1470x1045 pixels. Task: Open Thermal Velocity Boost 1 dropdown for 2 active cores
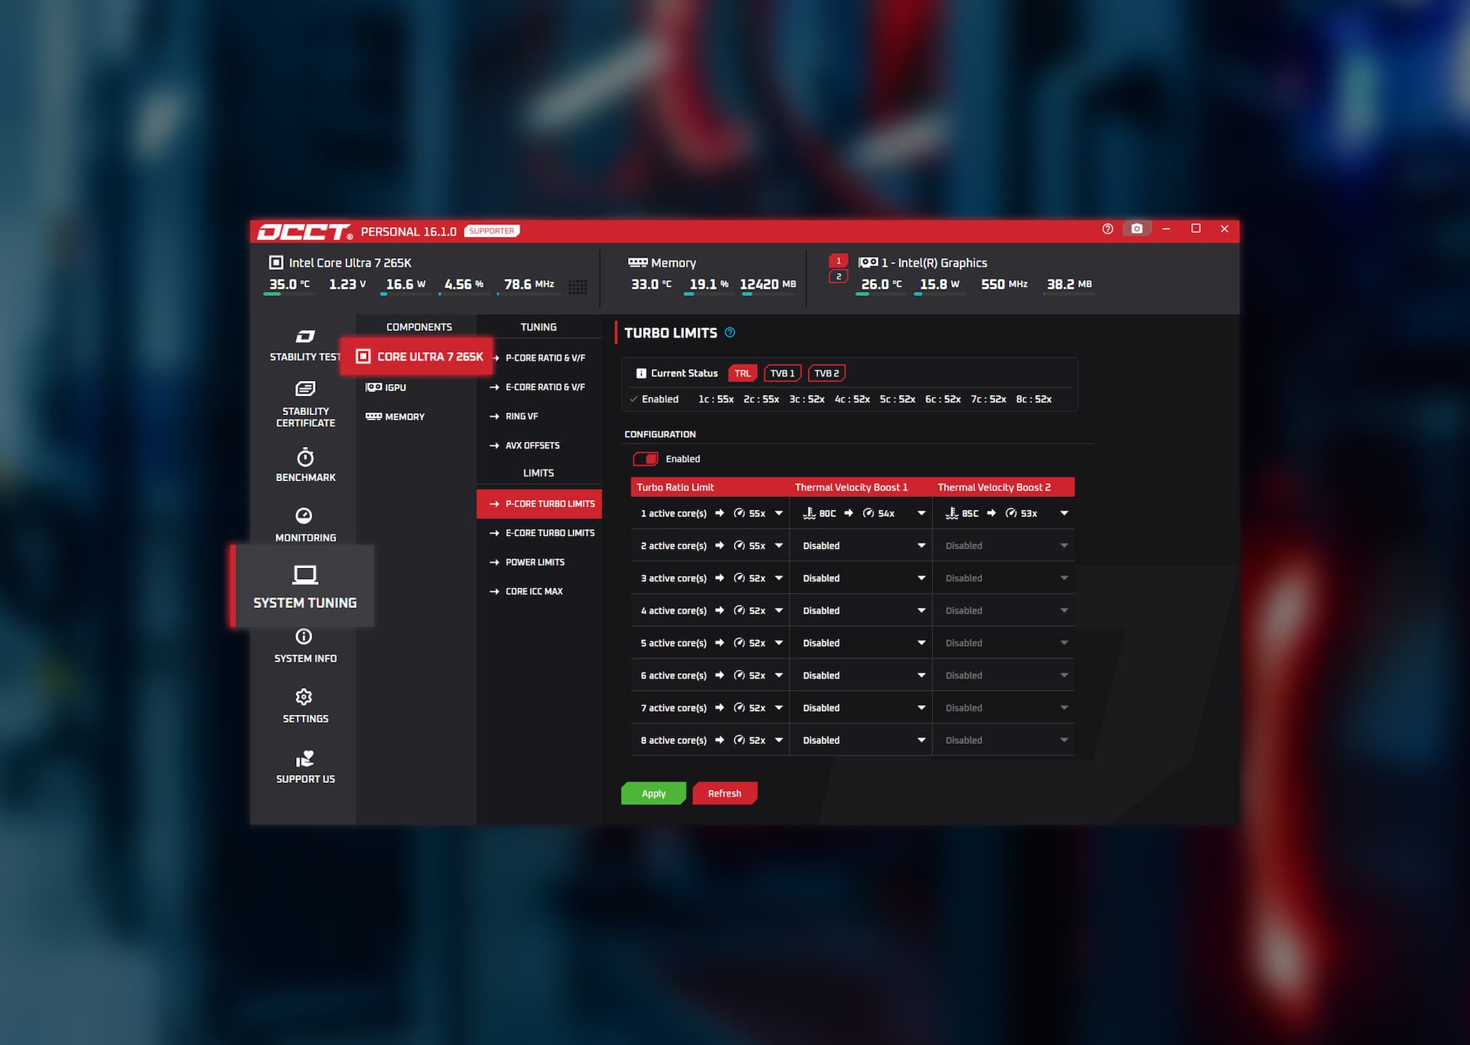pos(921,546)
